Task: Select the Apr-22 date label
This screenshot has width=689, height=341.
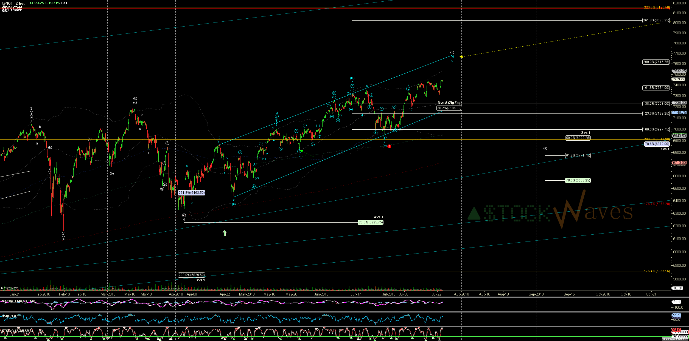Action: coord(225,294)
